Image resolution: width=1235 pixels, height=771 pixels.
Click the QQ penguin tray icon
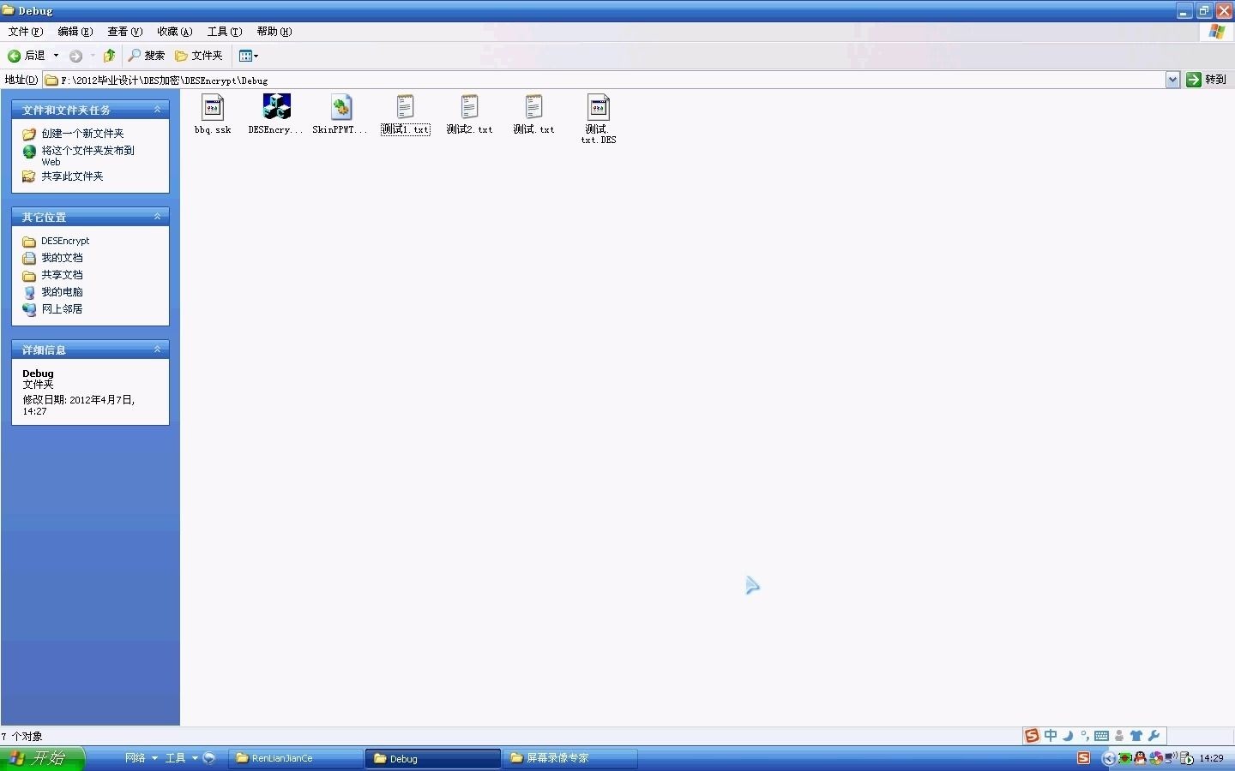coord(1140,758)
